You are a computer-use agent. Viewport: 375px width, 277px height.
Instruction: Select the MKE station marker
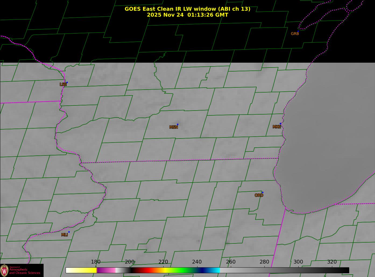pyautogui.click(x=280, y=124)
